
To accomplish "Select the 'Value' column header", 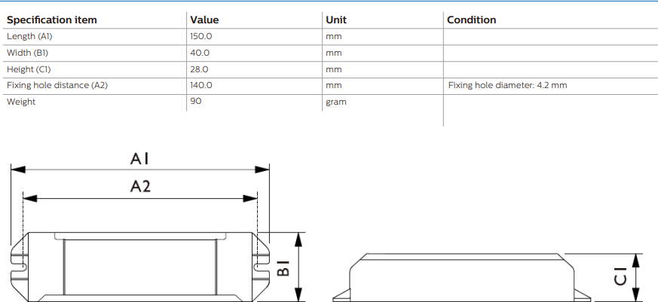I will [x=204, y=20].
